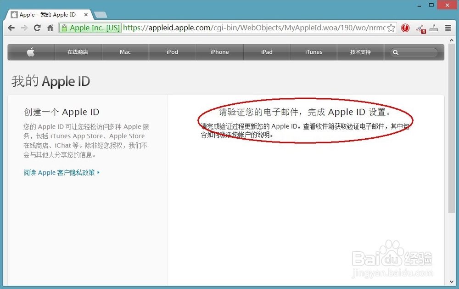Reload the page with the refresh icon
459x289 pixels.
pyautogui.click(x=37, y=28)
